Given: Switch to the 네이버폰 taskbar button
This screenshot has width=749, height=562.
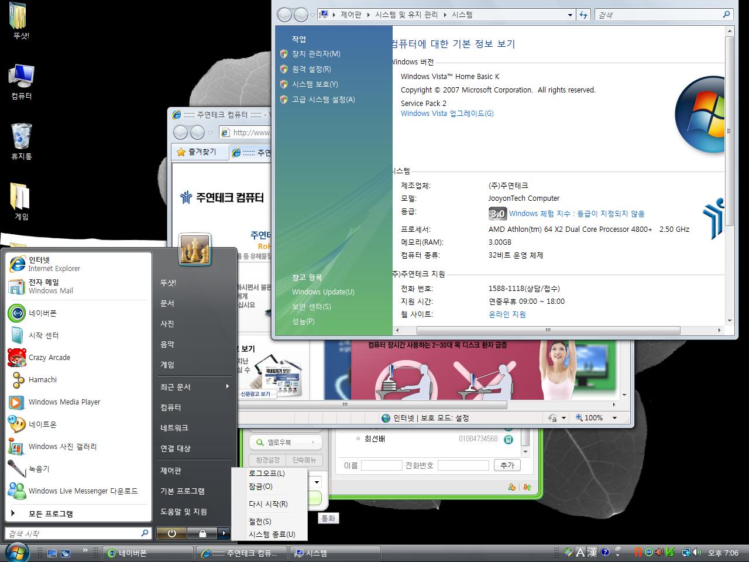Looking at the screenshot, I should pos(149,553).
